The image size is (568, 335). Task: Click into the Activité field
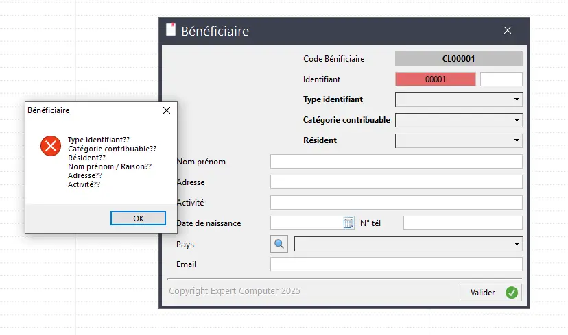pyautogui.click(x=396, y=203)
